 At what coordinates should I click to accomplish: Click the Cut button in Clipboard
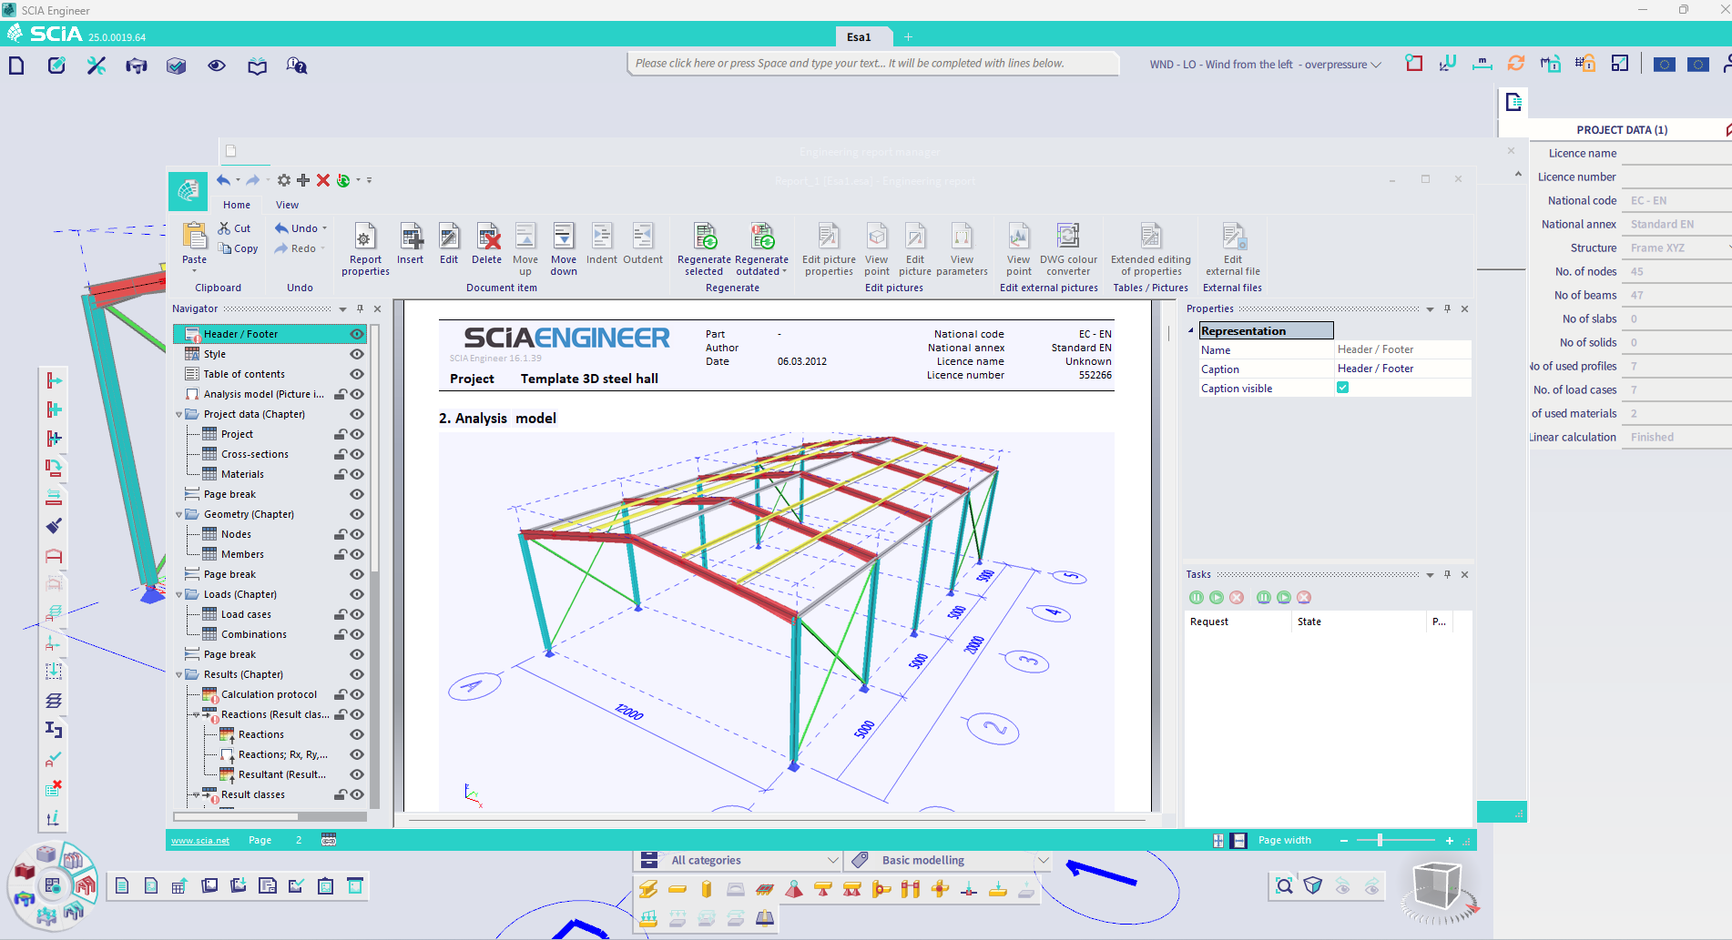coord(235,228)
